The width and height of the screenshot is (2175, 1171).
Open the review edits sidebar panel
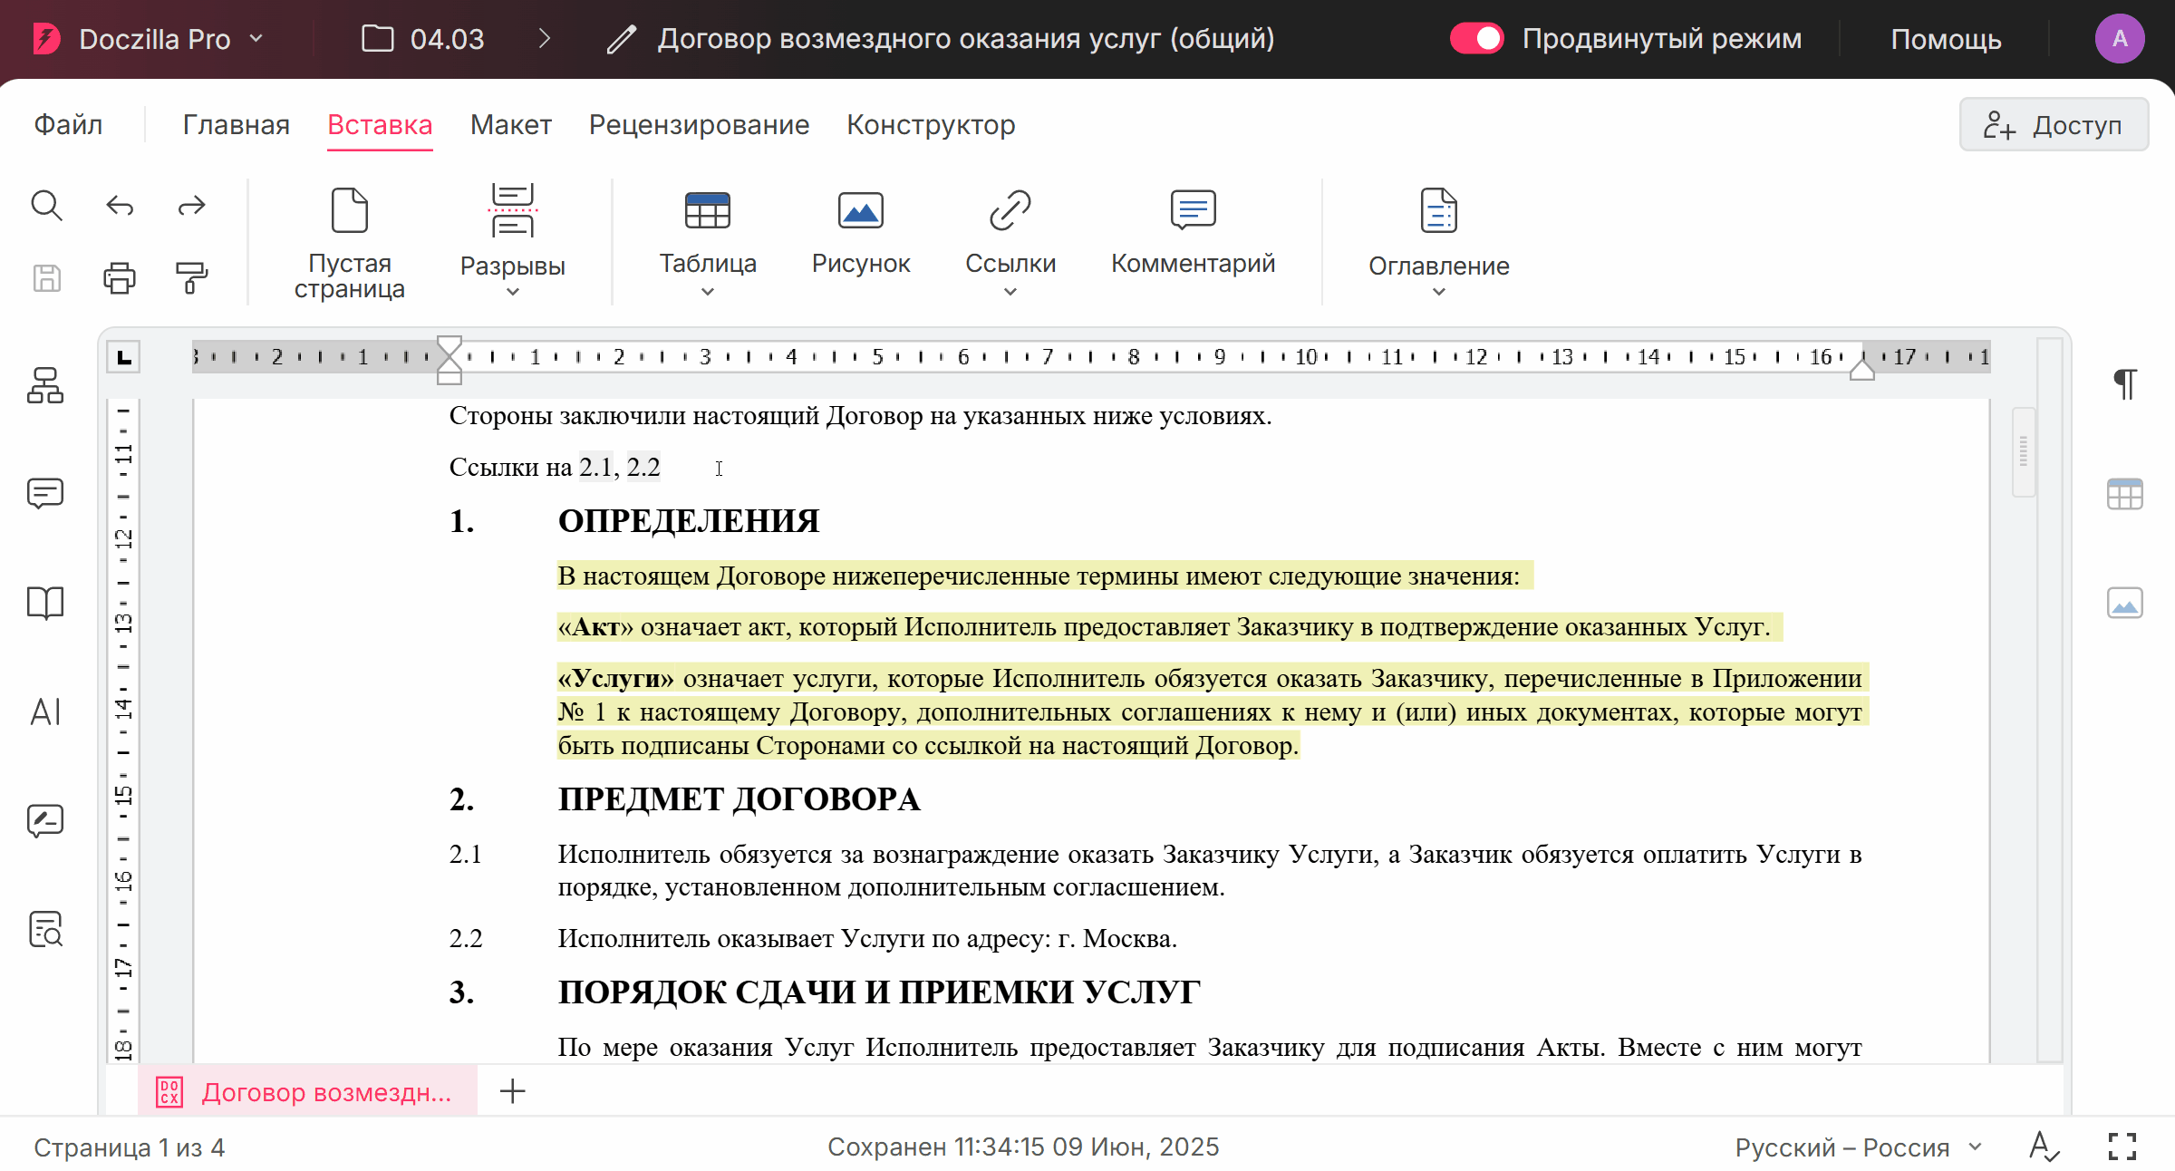click(45, 820)
